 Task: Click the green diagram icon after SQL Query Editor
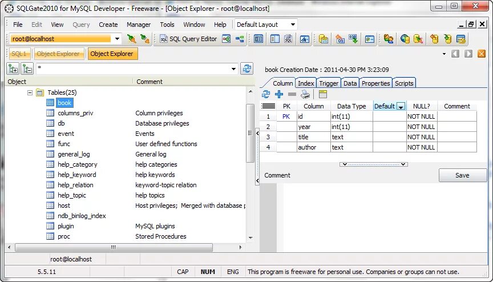227,39
